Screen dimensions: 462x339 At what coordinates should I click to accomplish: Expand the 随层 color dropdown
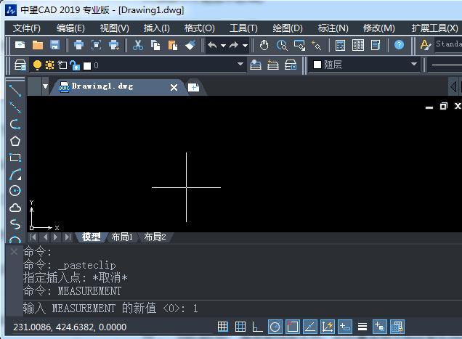pos(413,64)
